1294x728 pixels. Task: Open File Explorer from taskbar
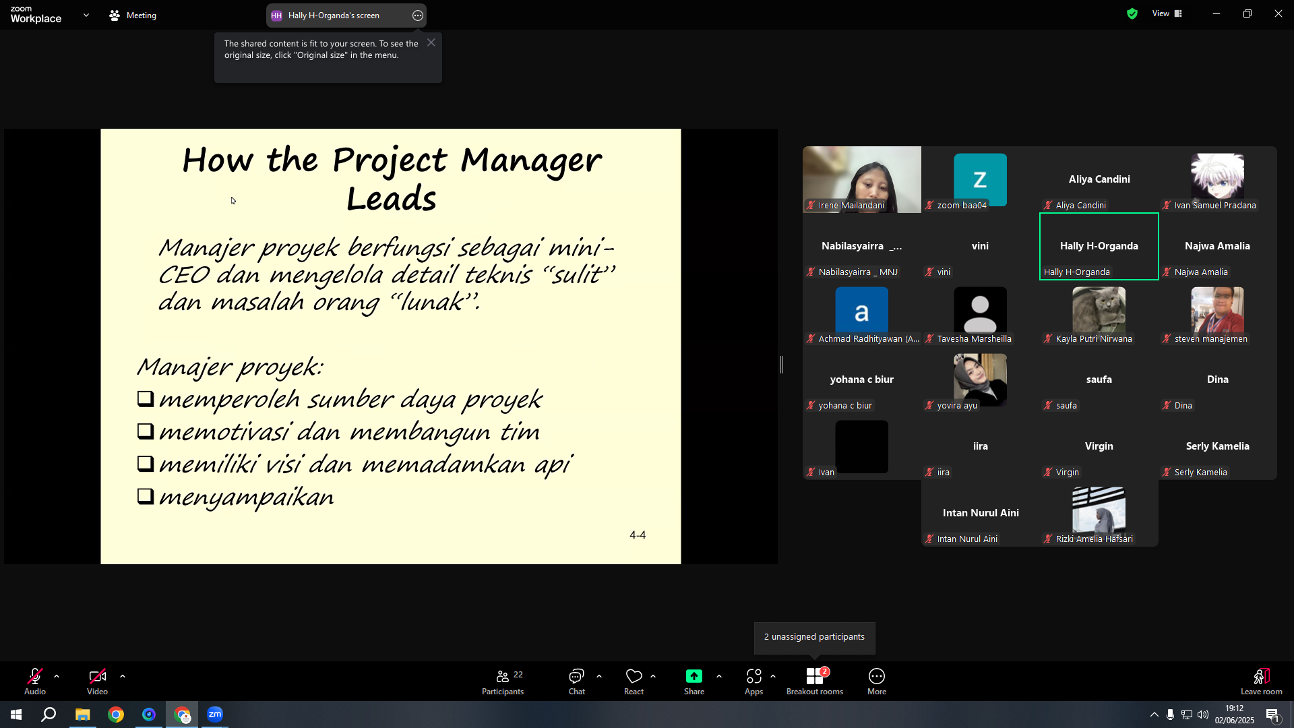(x=82, y=715)
